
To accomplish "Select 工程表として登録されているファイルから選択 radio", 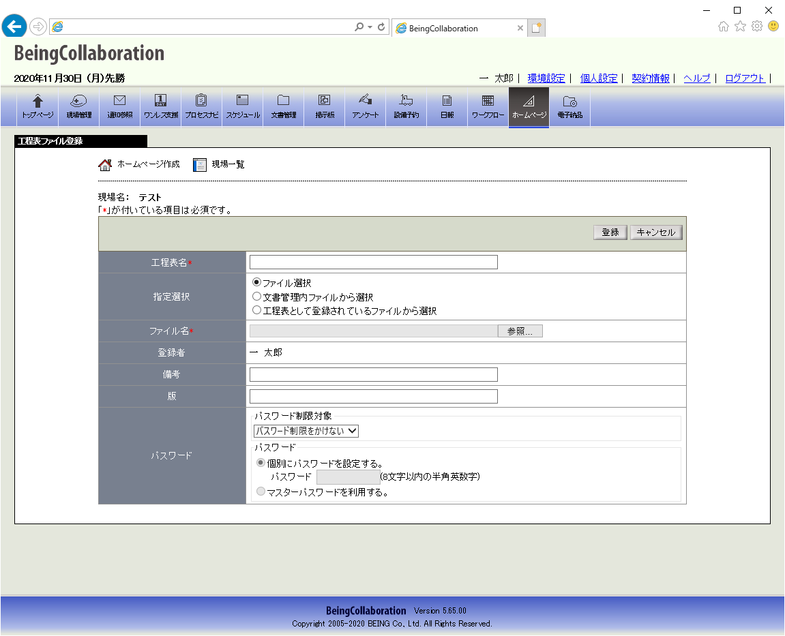I will tap(257, 310).
